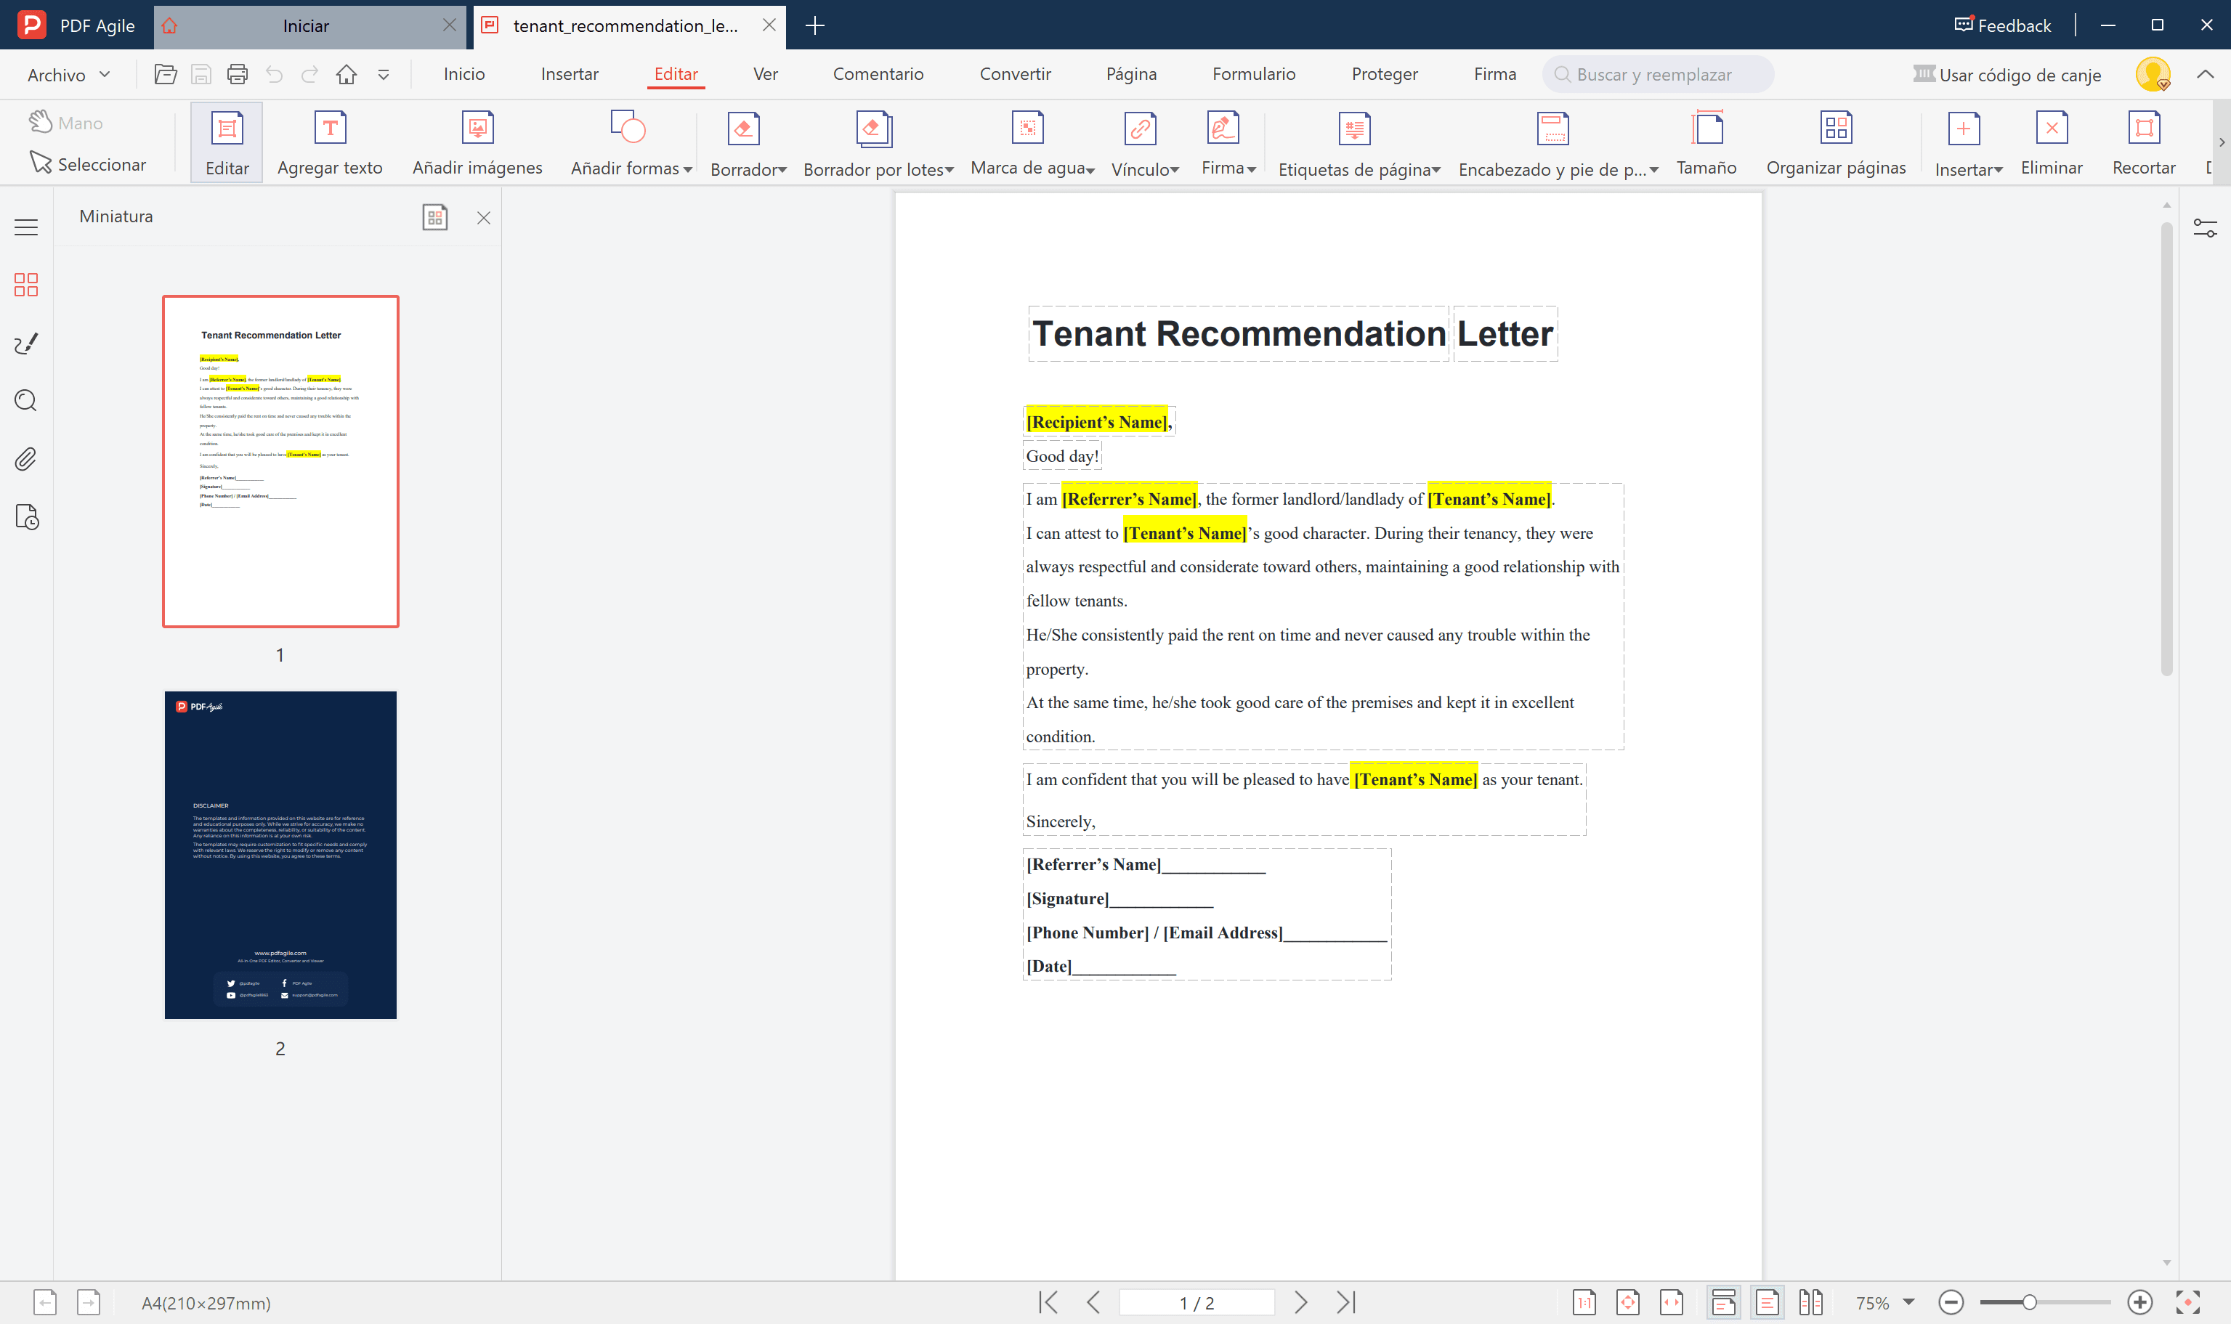This screenshot has height=1324, width=2231.
Task: Switch to actual size 1:1 view
Action: pyautogui.click(x=1585, y=1301)
